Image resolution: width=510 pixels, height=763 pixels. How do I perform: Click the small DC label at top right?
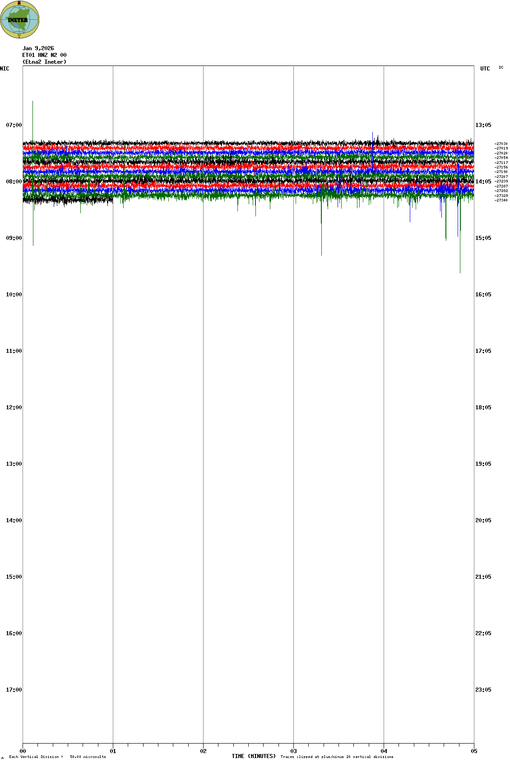click(501, 67)
